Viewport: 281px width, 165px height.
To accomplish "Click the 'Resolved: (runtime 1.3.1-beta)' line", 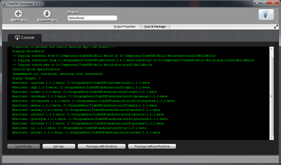I will click(x=81, y=83).
